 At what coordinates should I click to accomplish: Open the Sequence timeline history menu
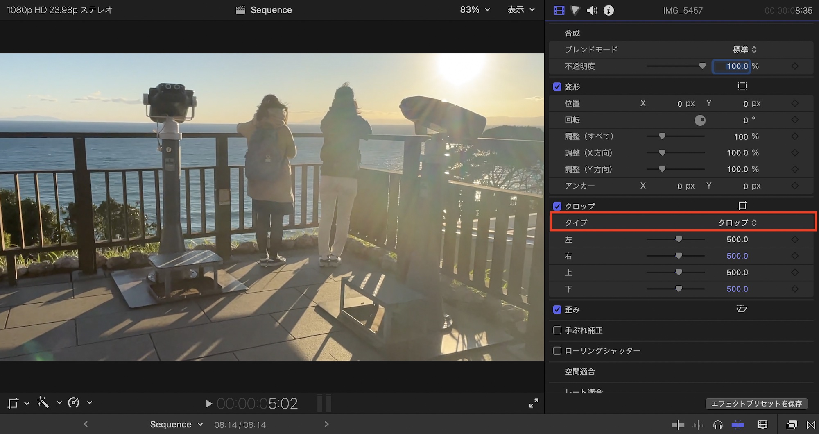click(176, 425)
